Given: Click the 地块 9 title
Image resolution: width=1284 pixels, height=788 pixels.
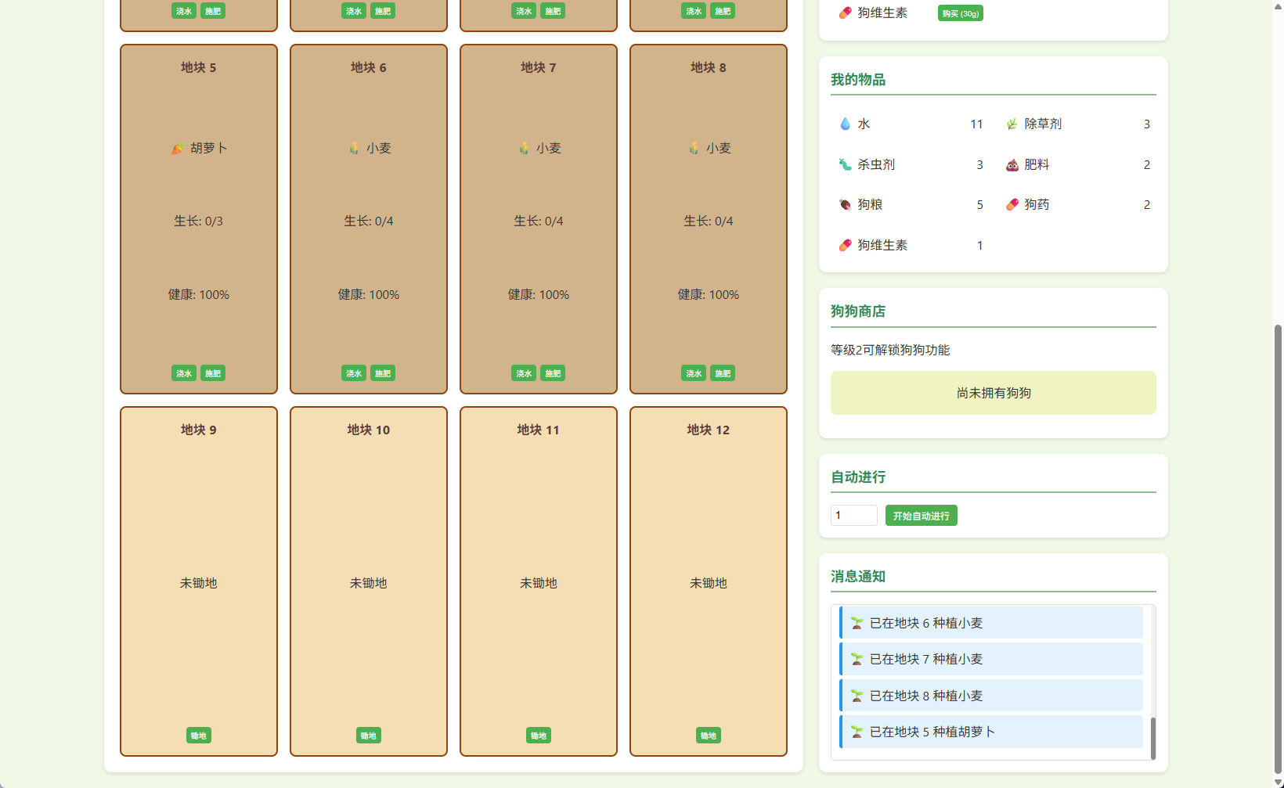Looking at the screenshot, I should [199, 430].
